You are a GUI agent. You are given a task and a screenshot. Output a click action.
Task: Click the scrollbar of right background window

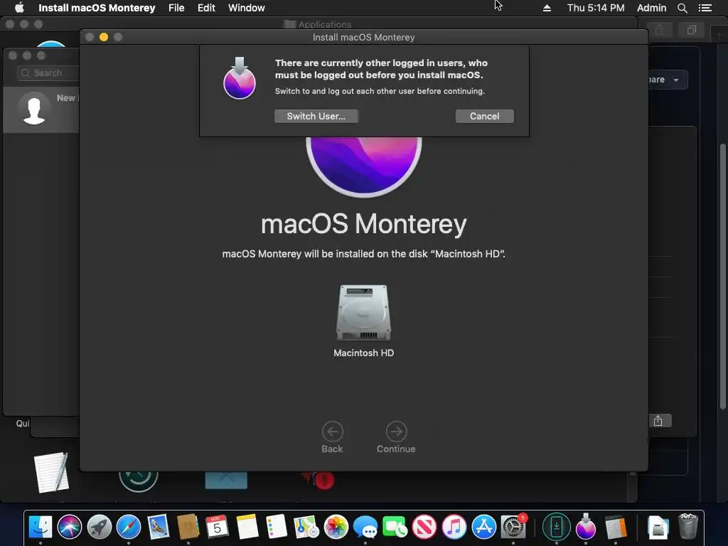(722, 277)
